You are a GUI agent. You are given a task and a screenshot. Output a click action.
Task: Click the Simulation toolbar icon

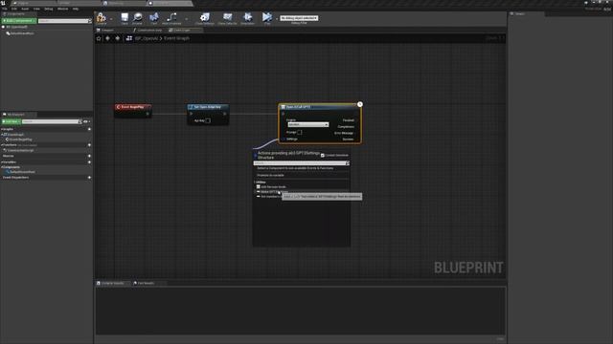click(x=247, y=17)
